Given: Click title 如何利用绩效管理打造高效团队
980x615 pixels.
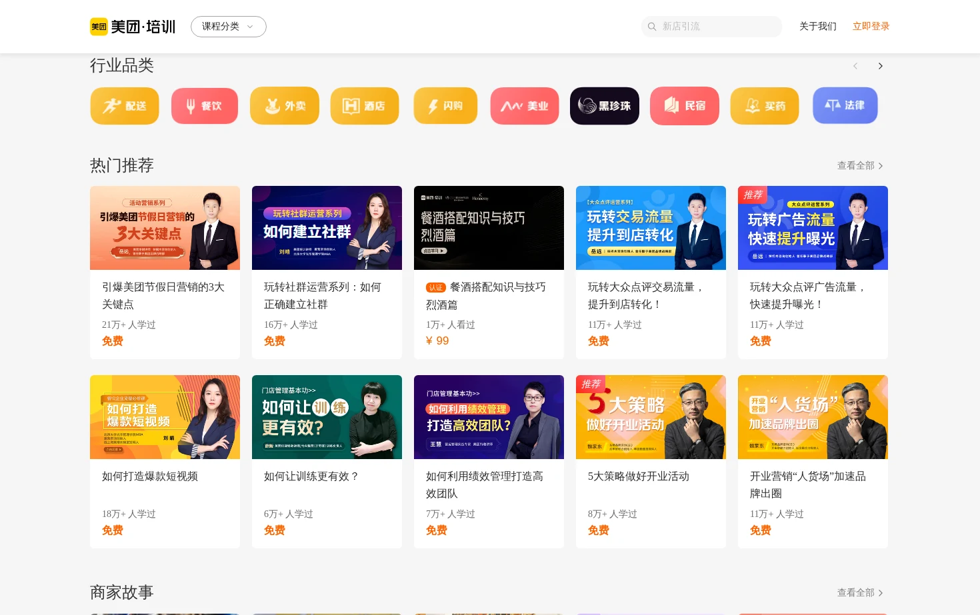Looking at the screenshot, I should click(x=485, y=485).
